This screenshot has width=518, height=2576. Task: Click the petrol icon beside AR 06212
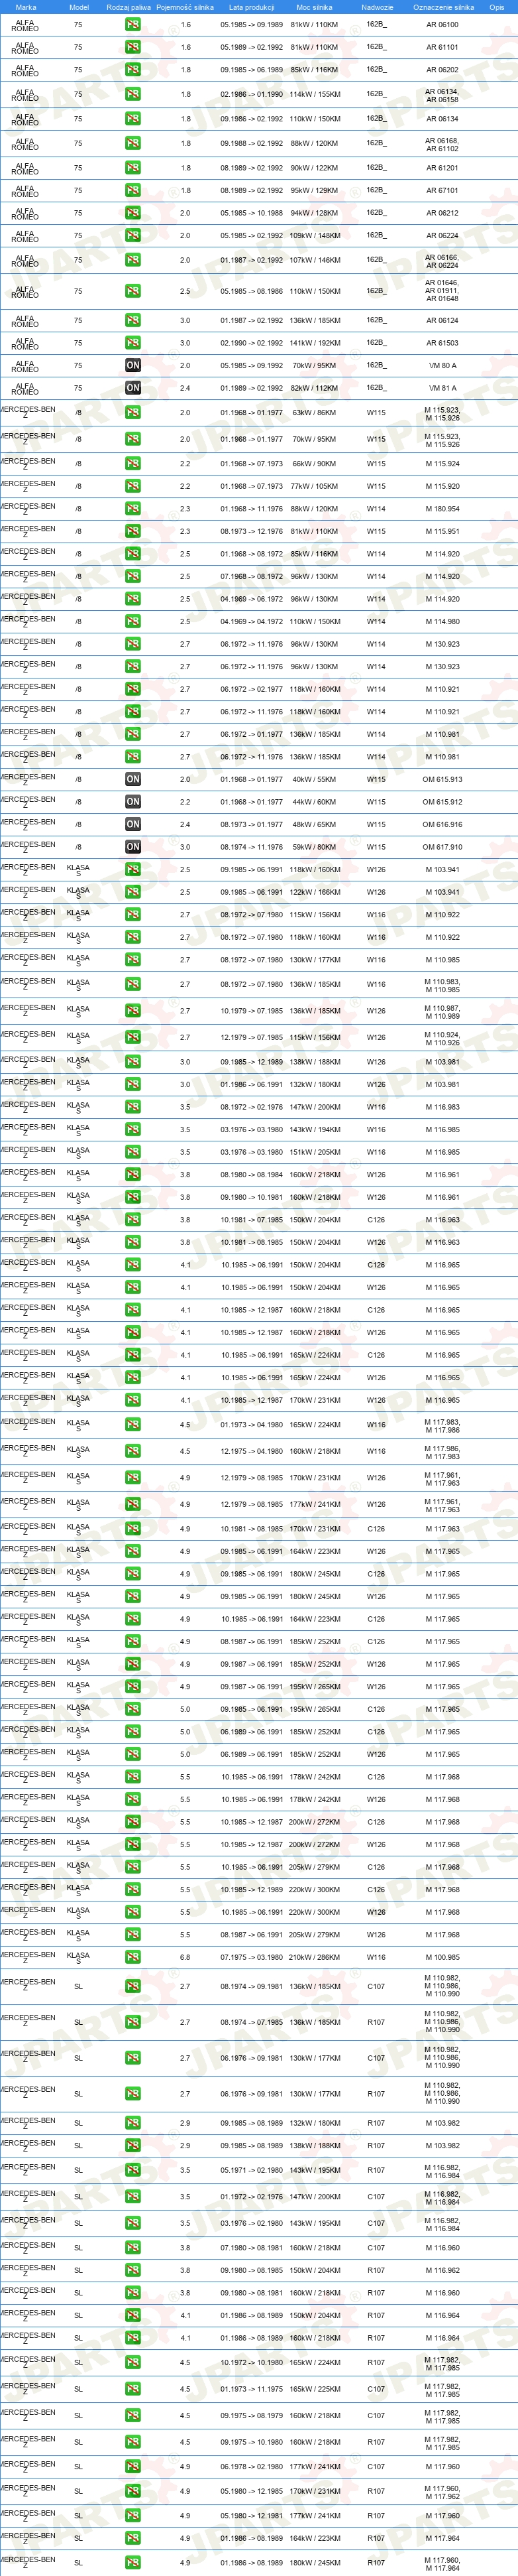[x=132, y=213]
